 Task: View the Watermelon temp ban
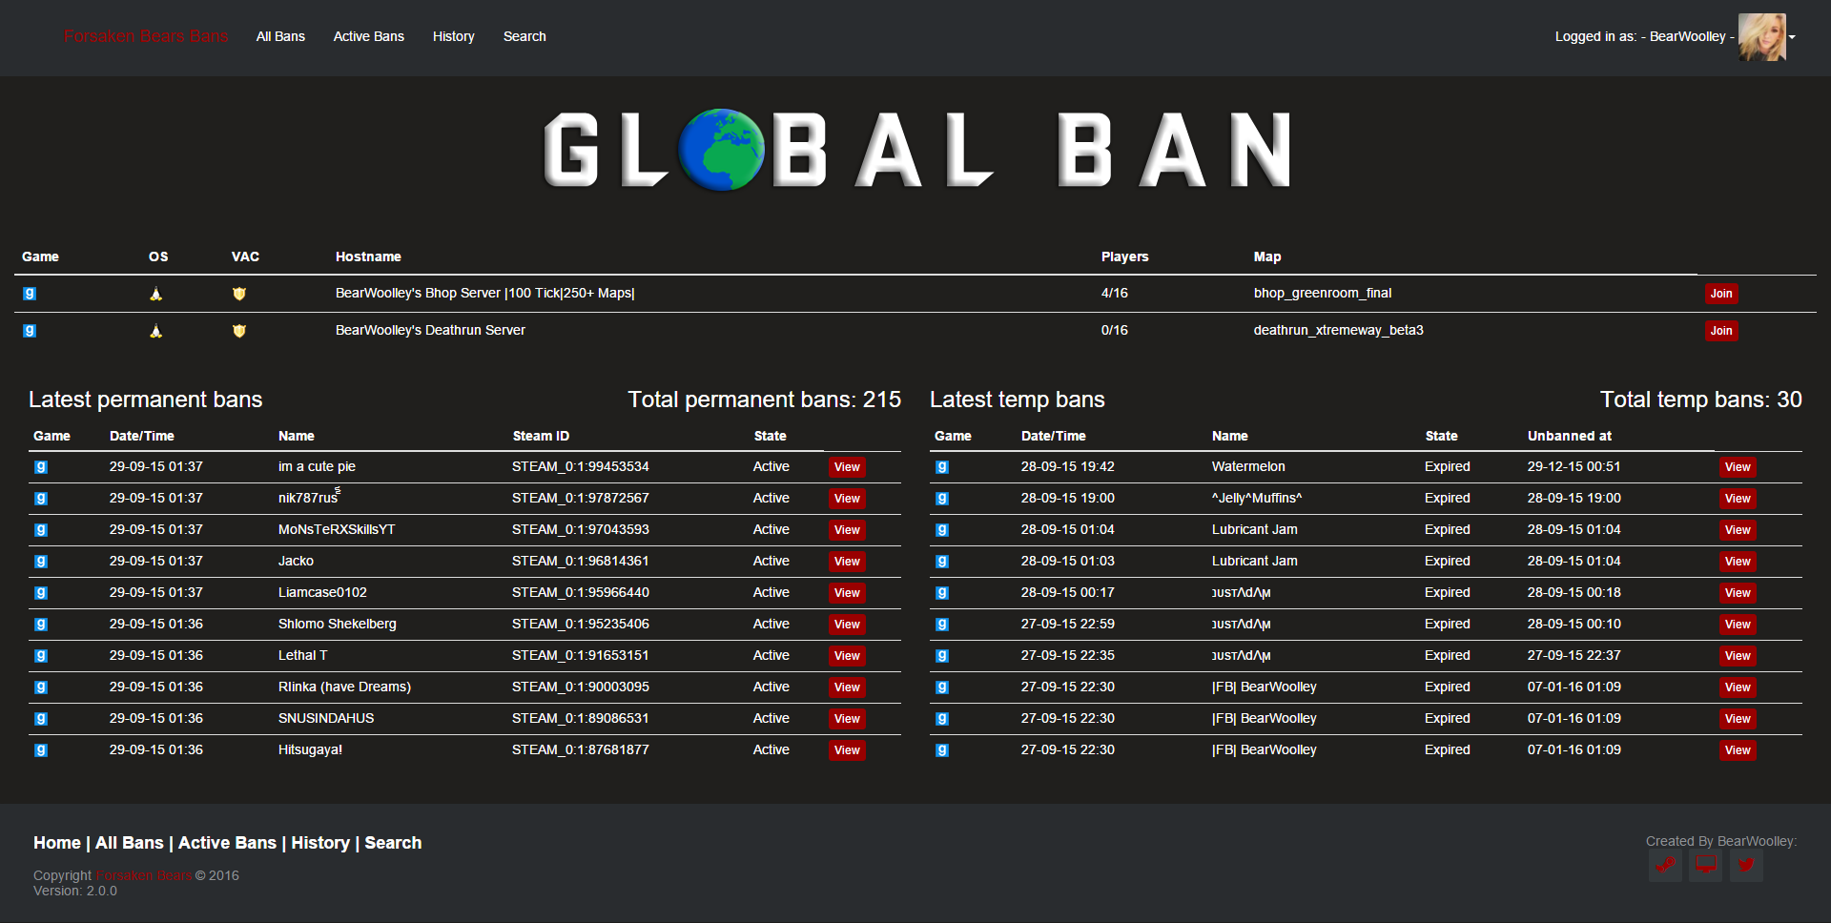[x=1738, y=467]
